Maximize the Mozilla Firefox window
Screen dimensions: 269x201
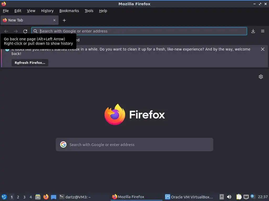(x=260, y=4)
